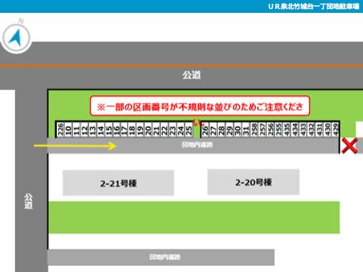Select parking space 15
The height and width of the screenshot is (272, 363).
coord(109,129)
